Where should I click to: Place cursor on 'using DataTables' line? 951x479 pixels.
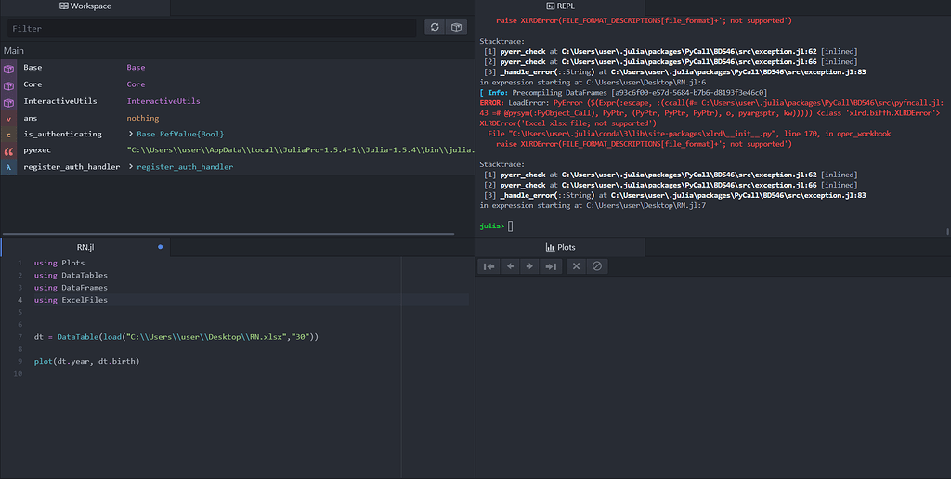71,275
